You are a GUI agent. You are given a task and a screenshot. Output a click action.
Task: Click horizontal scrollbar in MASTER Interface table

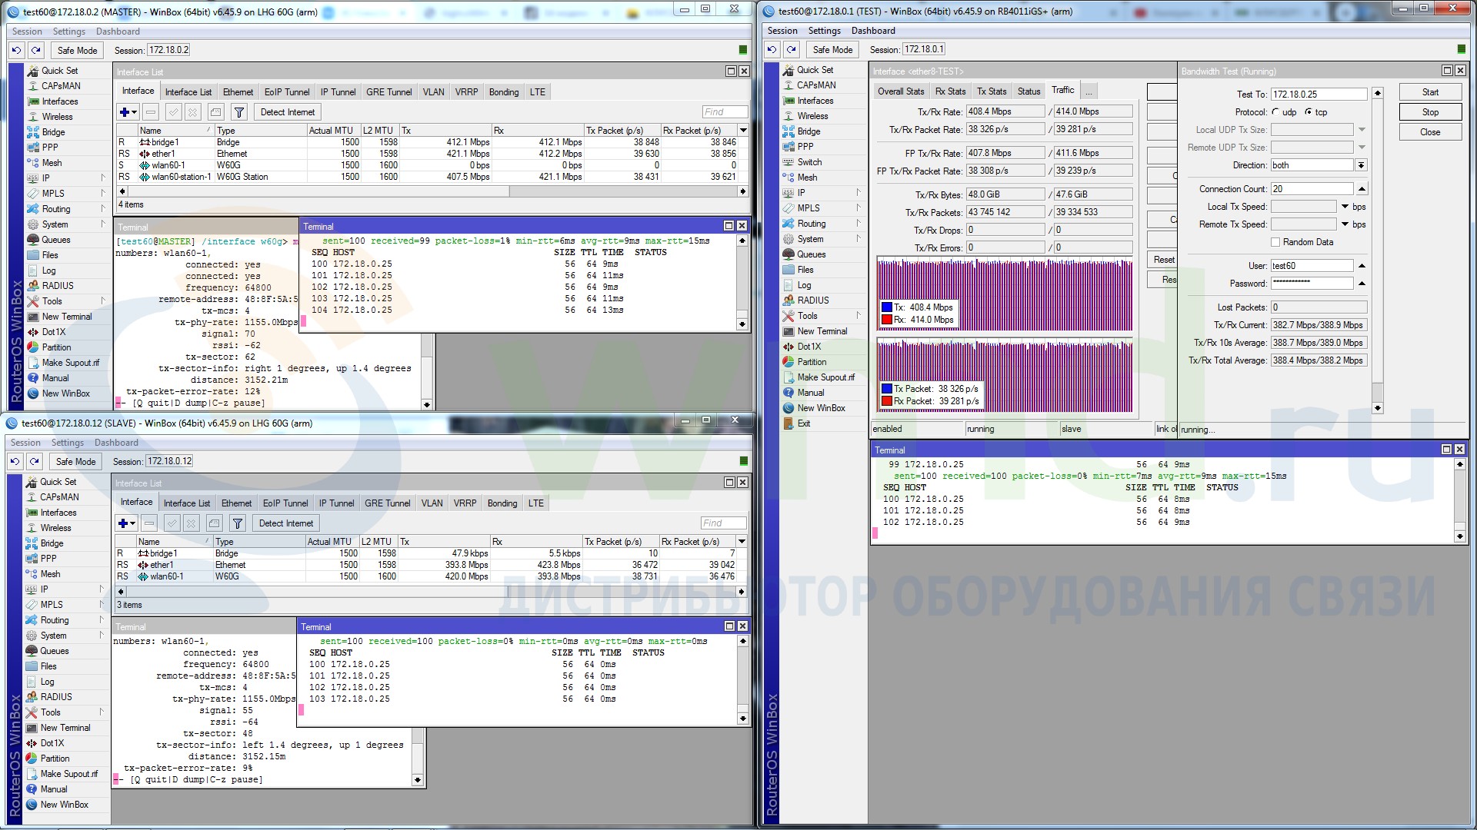point(431,192)
